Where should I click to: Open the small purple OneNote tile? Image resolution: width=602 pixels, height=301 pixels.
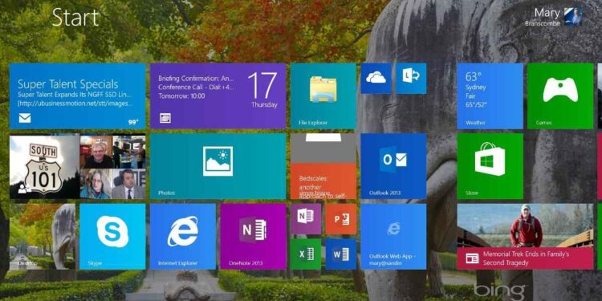(x=306, y=219)
